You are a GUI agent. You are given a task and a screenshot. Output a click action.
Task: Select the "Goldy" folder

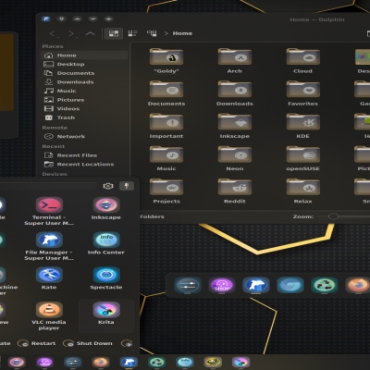(x=166, y=61)
